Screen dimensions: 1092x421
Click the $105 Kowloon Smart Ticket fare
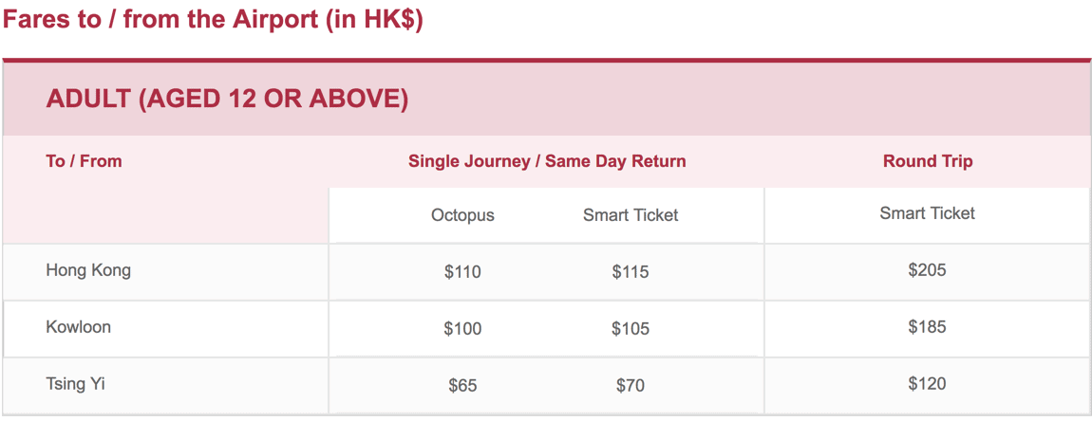click(631, 328)
